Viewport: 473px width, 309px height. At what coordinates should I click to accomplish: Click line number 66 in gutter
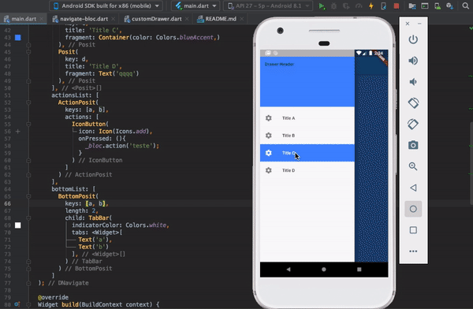click(x=7, y=203)
